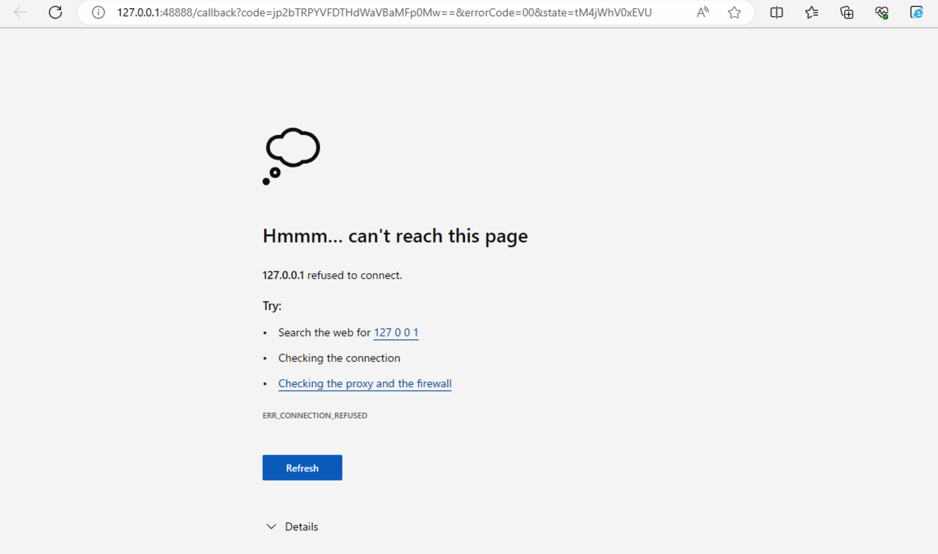938x554 pixels.
Task: Click the 'Hmmm... can't reach this page' heading
Action: coord(395,236)
